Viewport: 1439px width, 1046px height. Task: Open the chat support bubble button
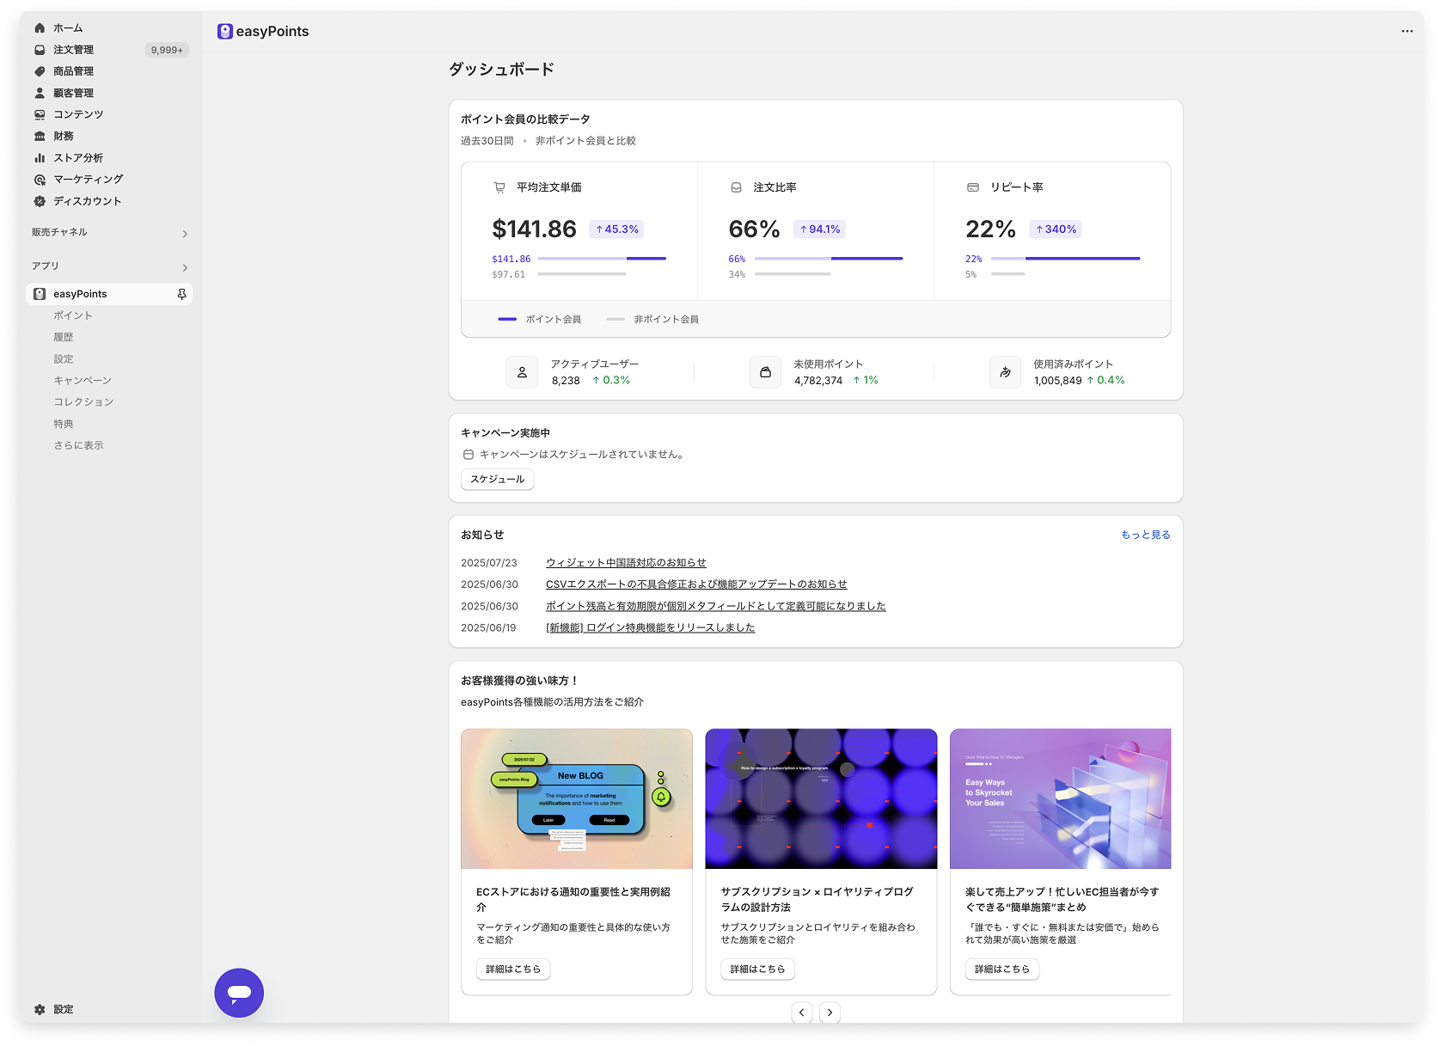pos(239,993)
